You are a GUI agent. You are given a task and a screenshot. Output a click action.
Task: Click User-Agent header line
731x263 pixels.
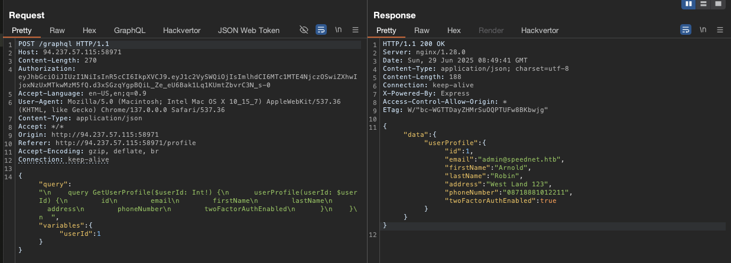[180, 106]
